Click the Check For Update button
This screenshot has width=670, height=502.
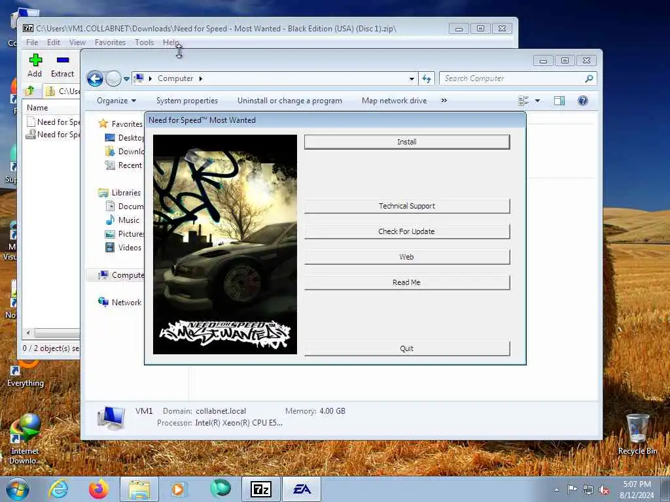(x=407, y=231)
